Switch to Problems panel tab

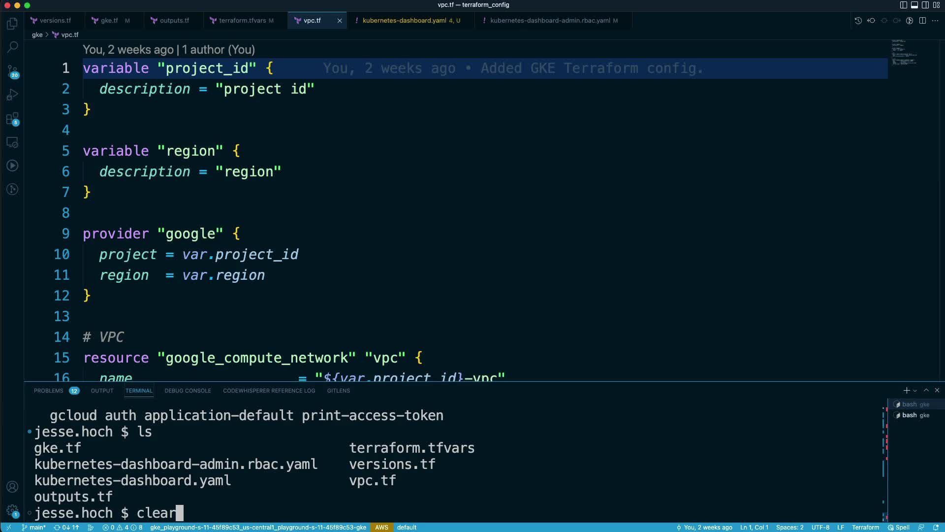coord(49,391)
